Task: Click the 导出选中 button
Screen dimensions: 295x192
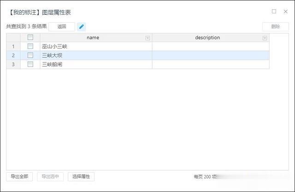Action: (x=50, y=177)
